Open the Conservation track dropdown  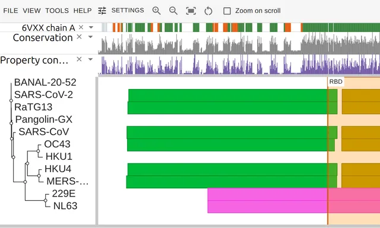tap(90, 37)
